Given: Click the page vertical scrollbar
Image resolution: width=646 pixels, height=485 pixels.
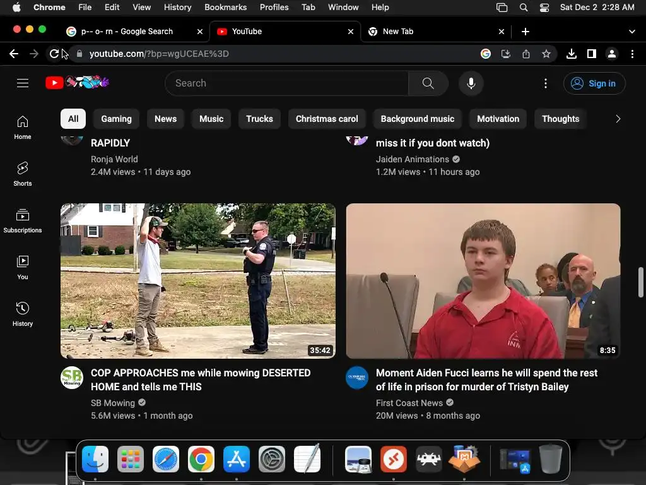Looking at the screenshot, I should 641,282.
